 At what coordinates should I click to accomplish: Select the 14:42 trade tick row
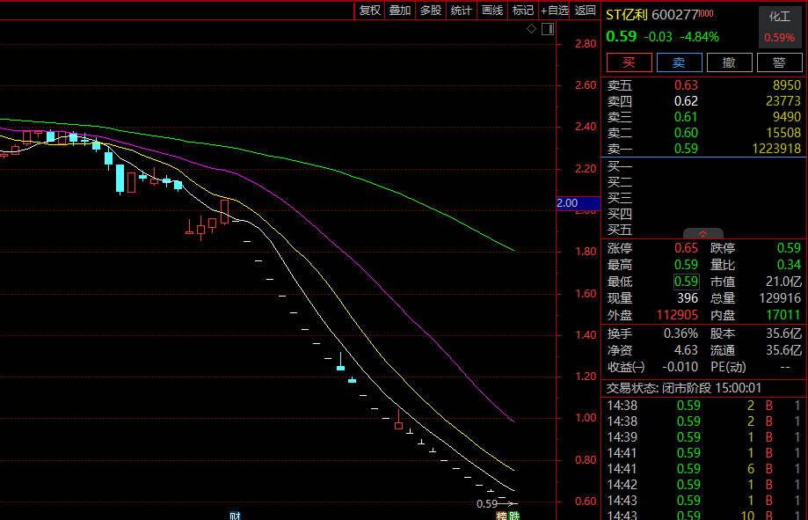point(704,485)
